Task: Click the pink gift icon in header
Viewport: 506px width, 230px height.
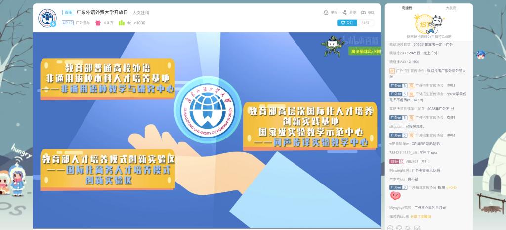Action: [x=98, y=23]
